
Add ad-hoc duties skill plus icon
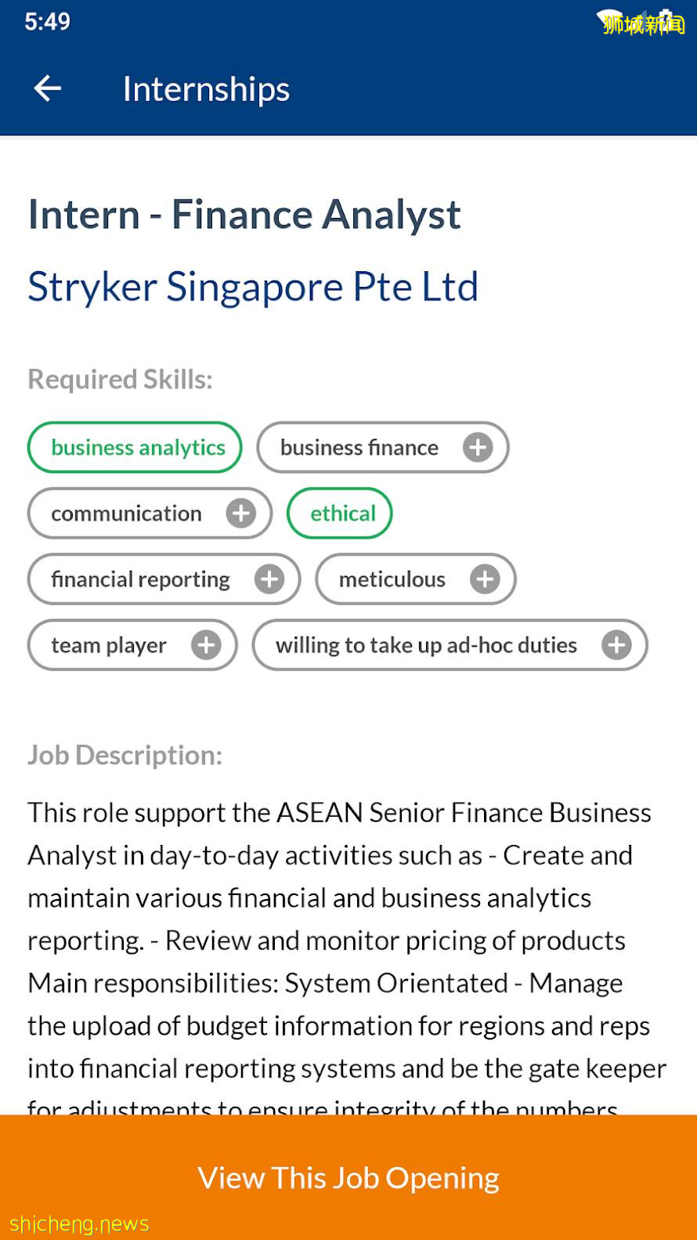pos(616,645)
